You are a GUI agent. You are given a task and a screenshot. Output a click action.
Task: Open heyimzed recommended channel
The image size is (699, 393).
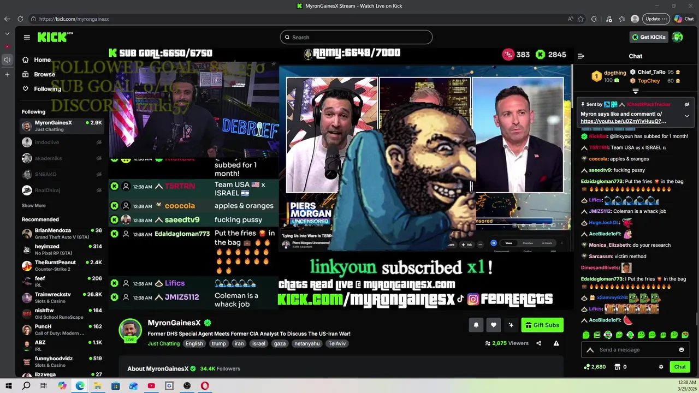[62, 249]
